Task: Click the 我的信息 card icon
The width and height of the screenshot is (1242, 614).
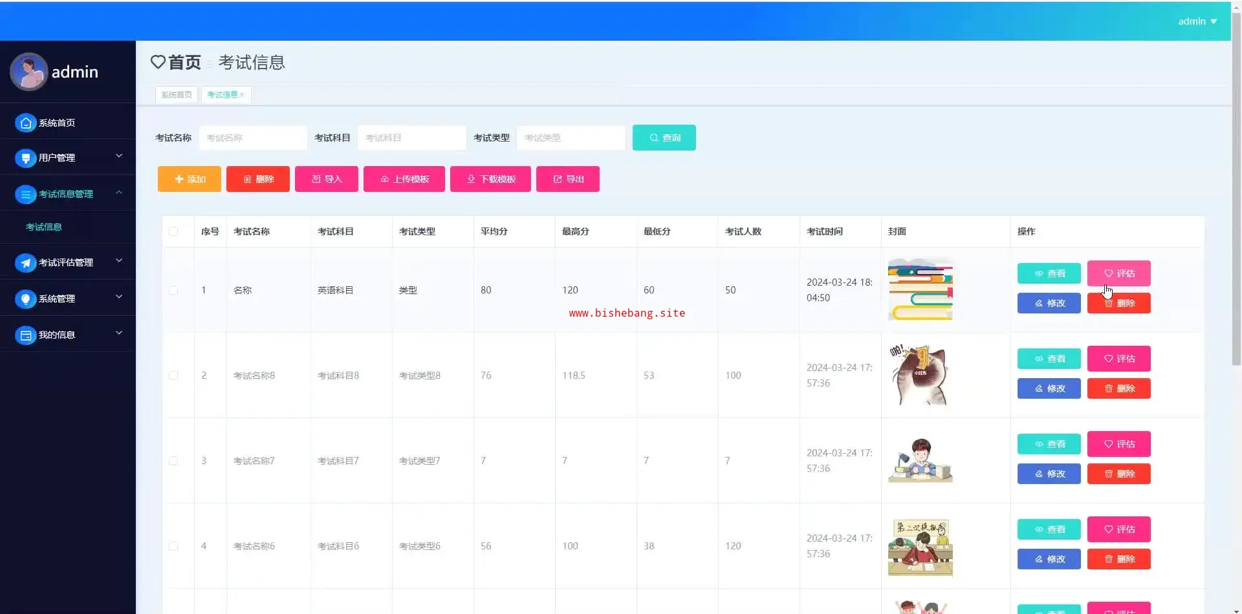Action: pos(25,335)
